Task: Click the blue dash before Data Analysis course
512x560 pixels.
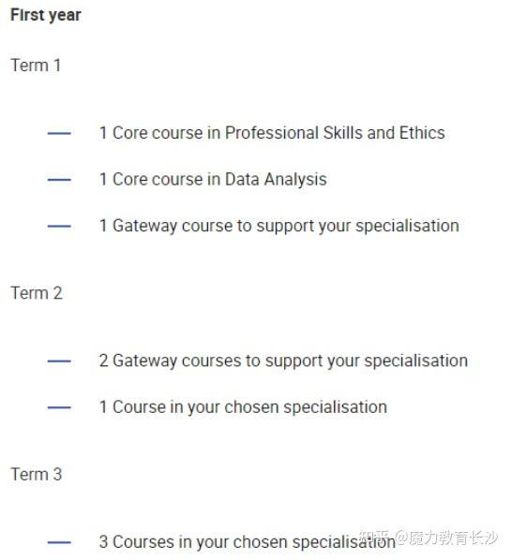Action: click(59, 180)
